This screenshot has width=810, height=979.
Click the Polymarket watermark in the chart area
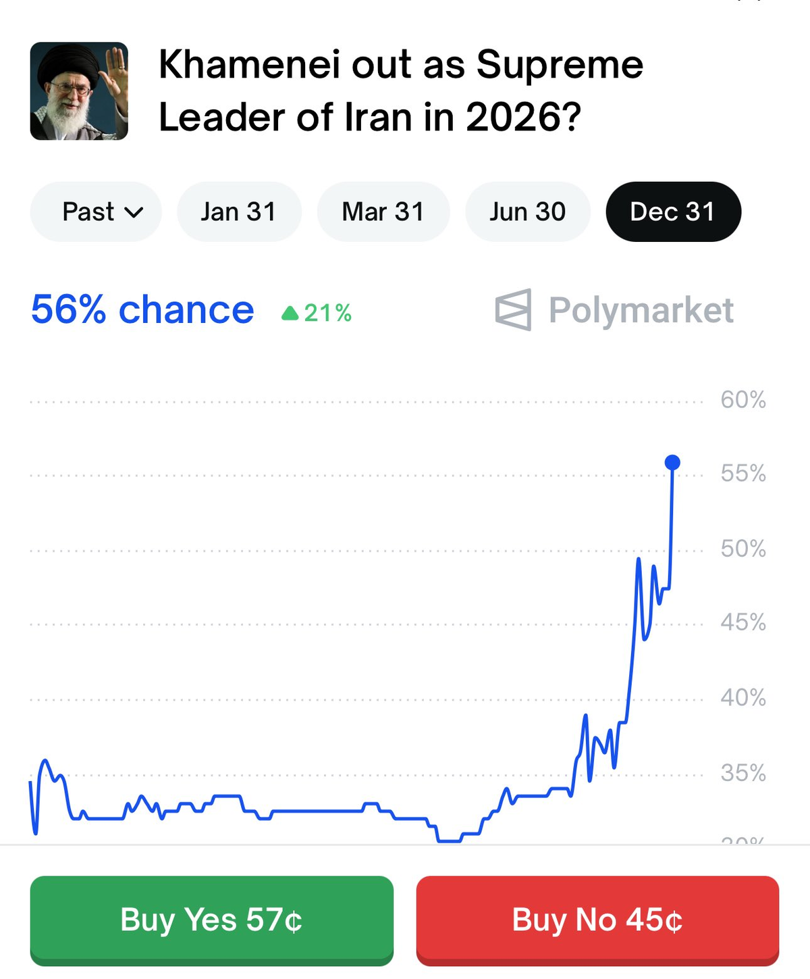click(x=614, y=310)
